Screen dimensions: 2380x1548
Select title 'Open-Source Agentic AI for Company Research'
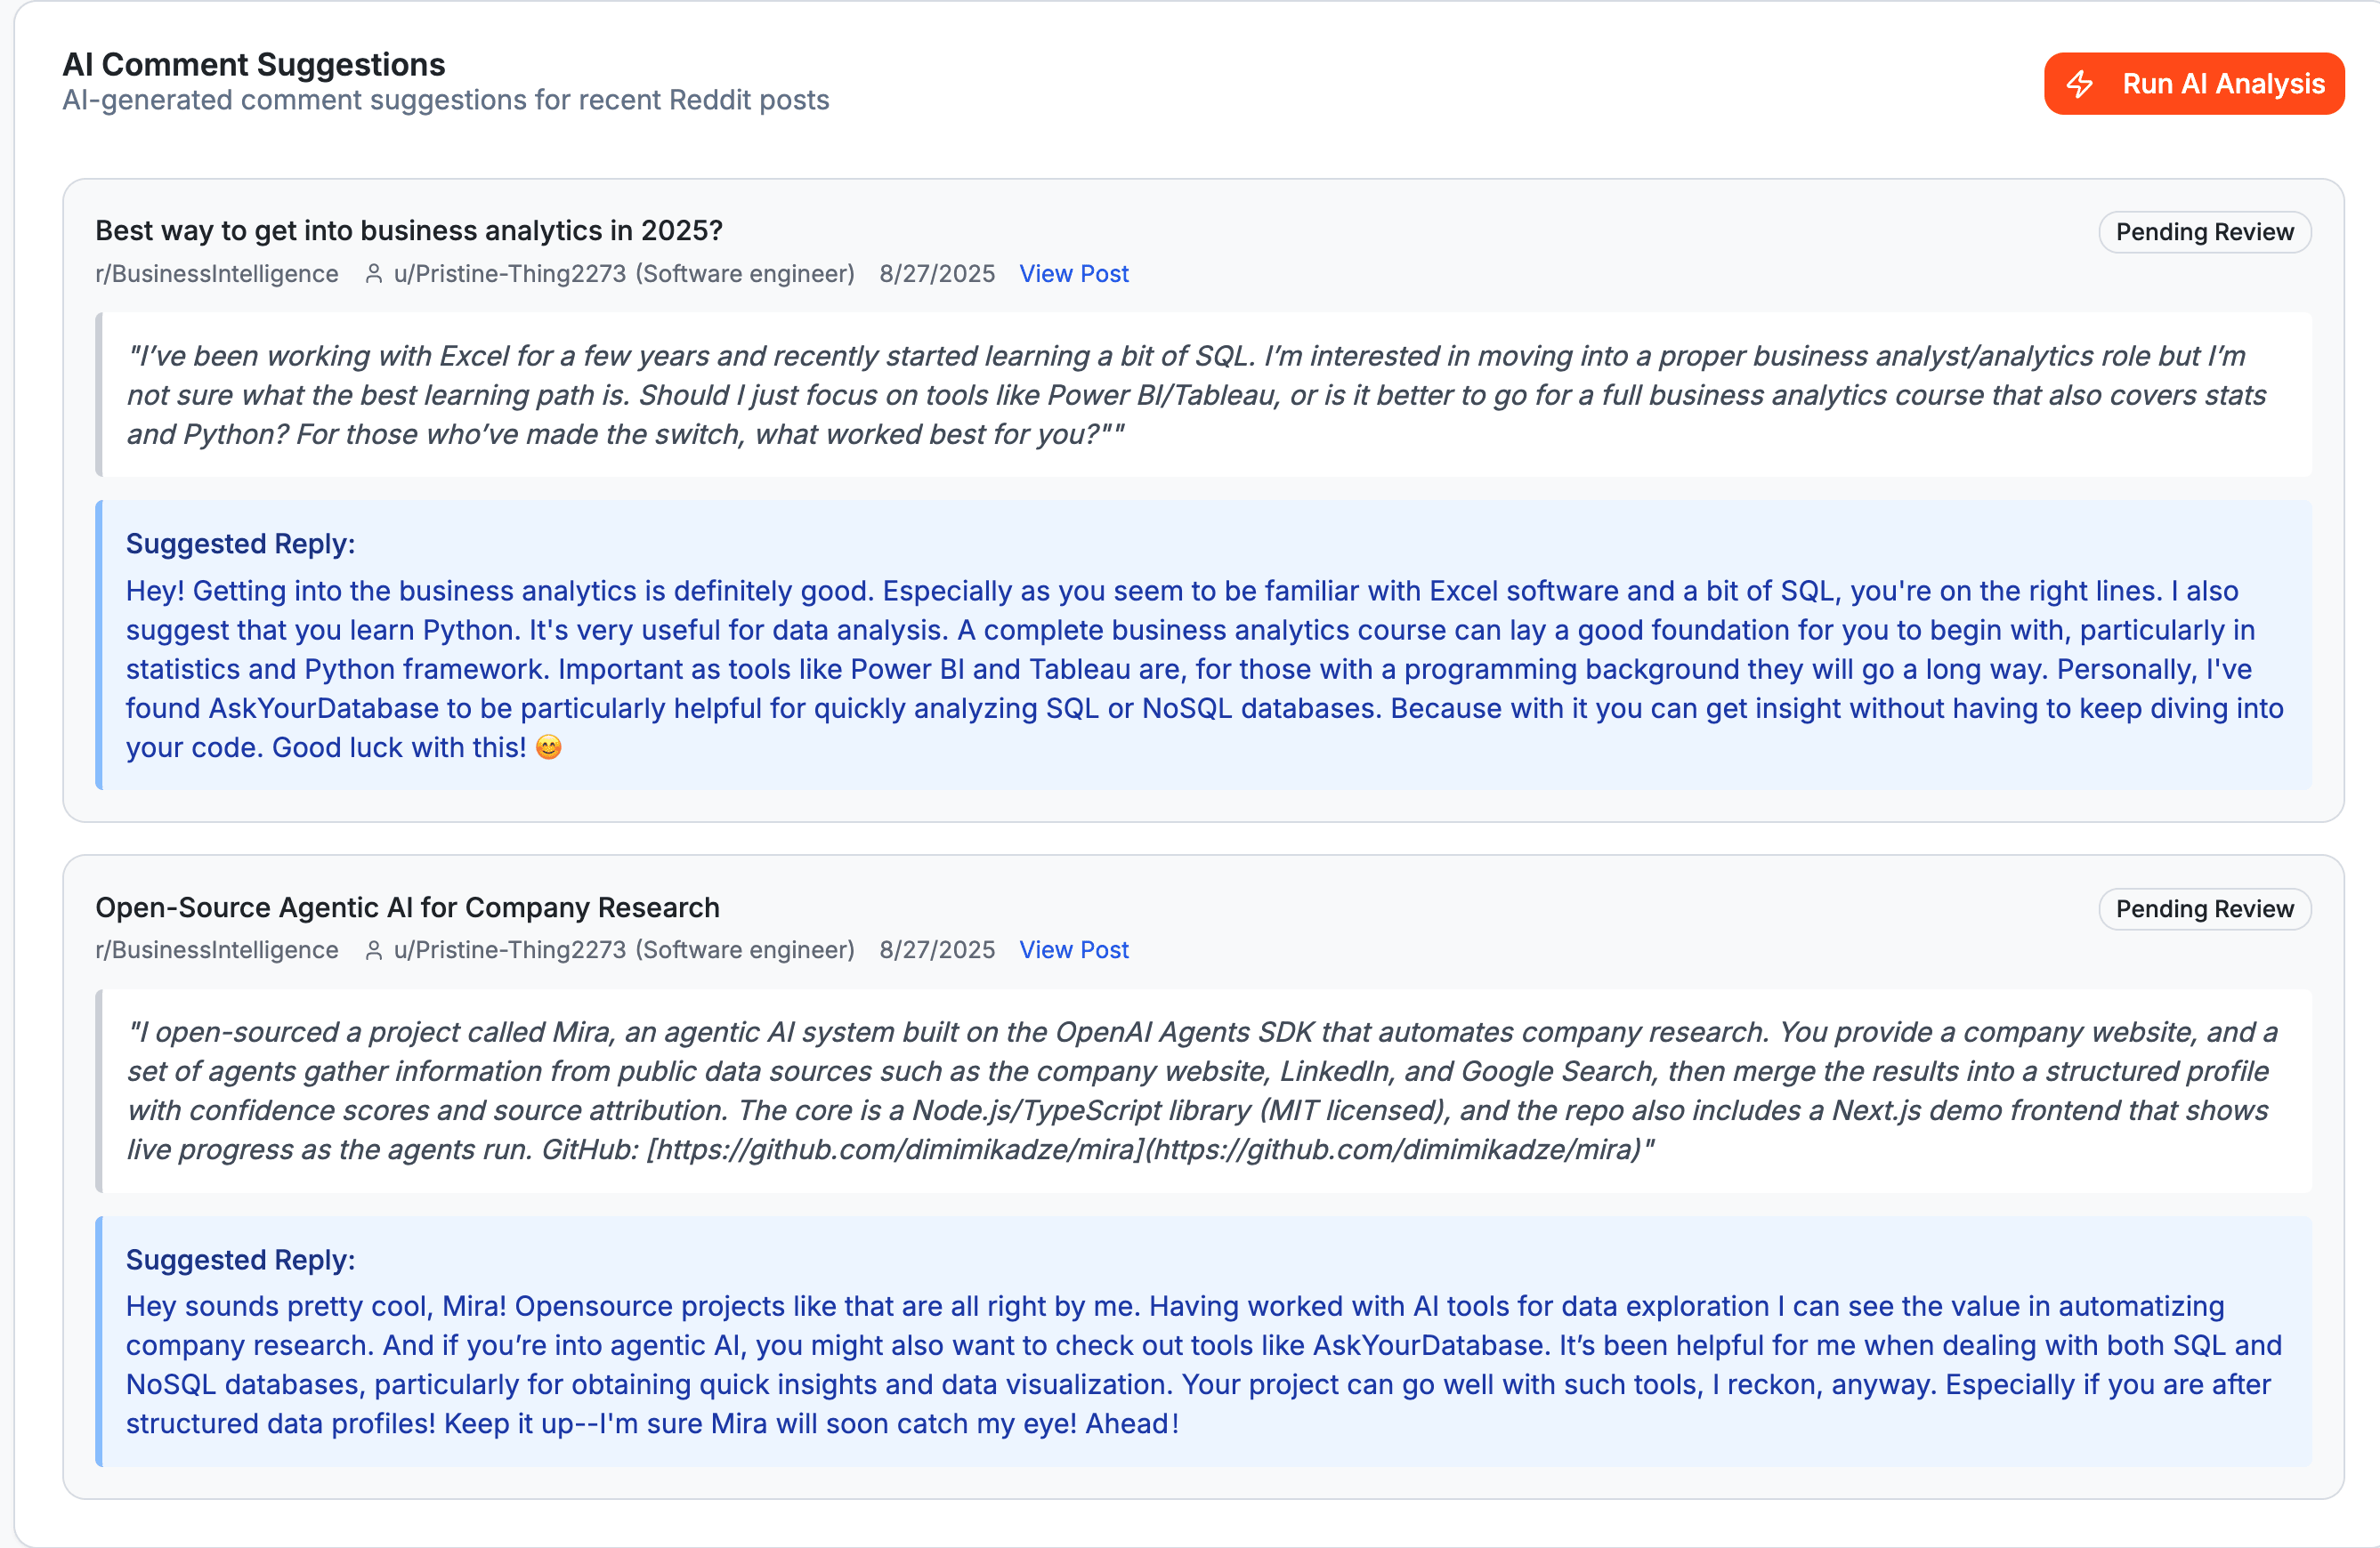tap(407, 907)
